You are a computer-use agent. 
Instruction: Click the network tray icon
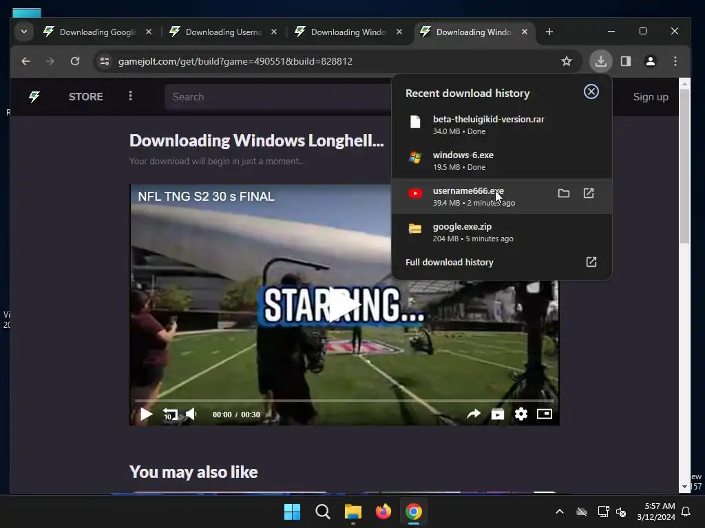pos(603,511)
